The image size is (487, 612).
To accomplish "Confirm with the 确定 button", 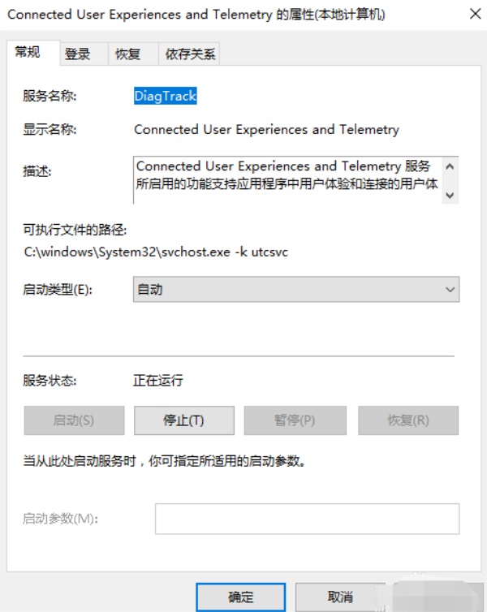I will coord(241,597).
